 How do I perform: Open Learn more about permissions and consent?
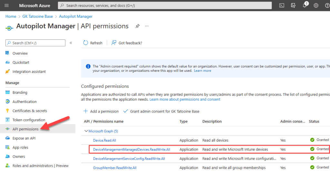click(x=185, y=99)
